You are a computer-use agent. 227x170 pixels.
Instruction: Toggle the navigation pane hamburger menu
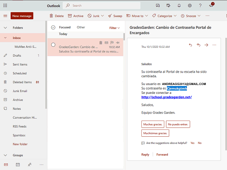[5, 16]
